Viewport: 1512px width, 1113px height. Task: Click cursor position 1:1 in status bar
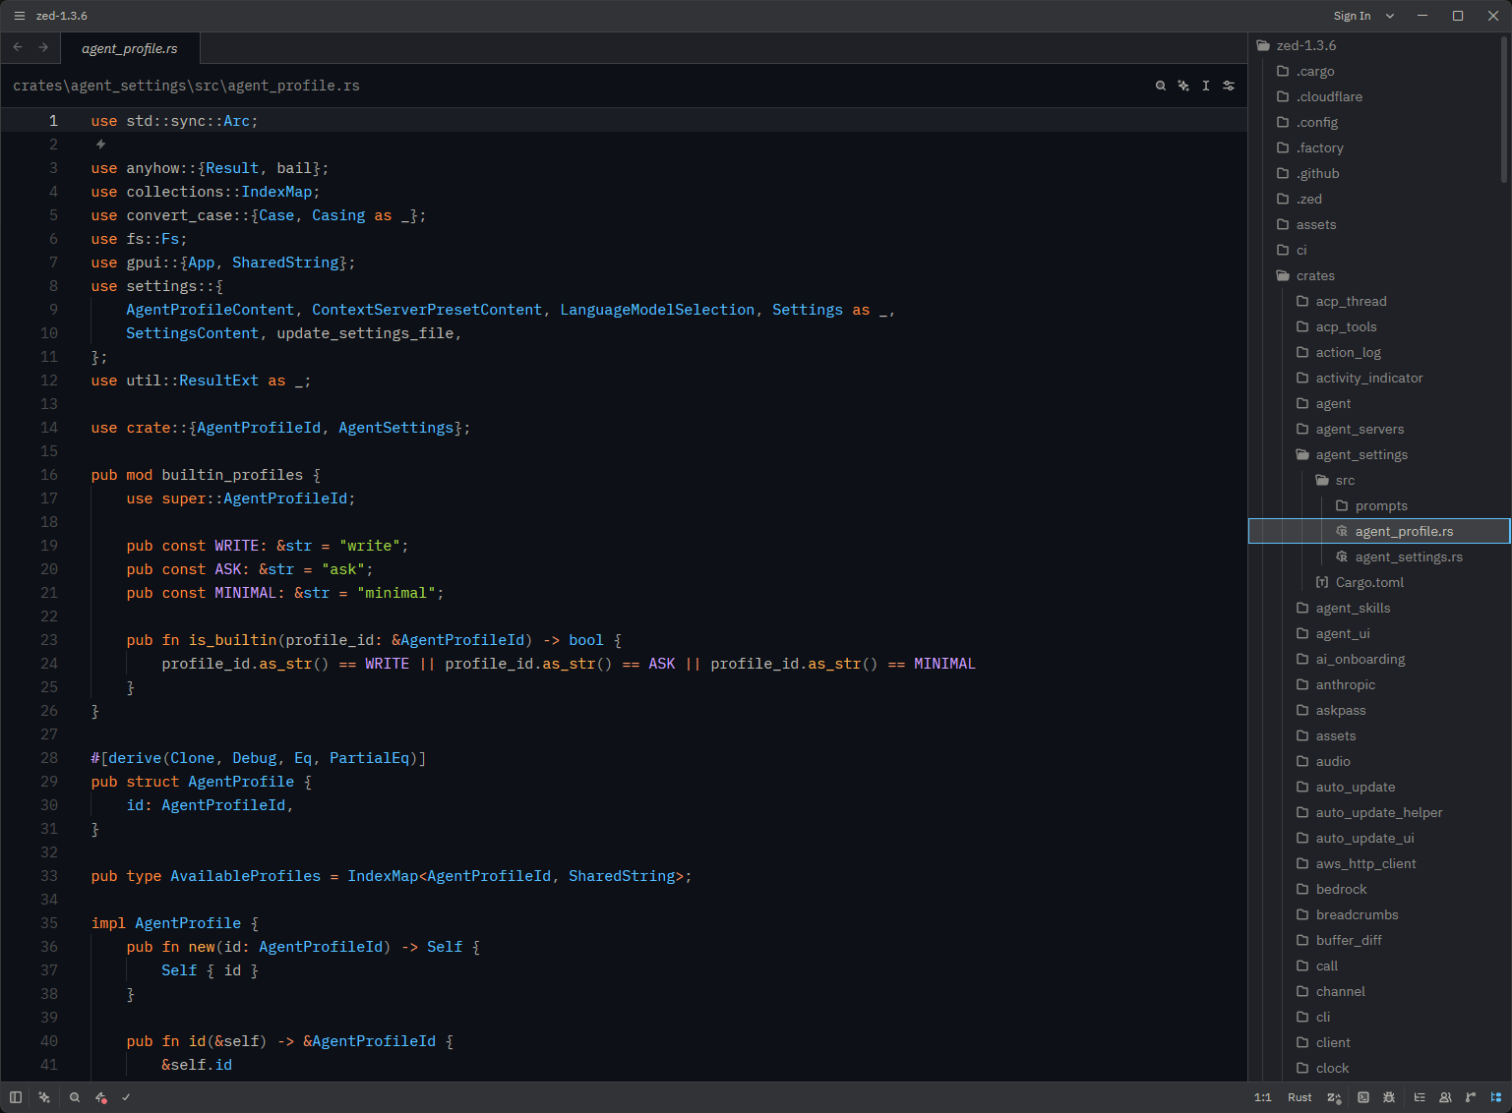point(1262,1097)
